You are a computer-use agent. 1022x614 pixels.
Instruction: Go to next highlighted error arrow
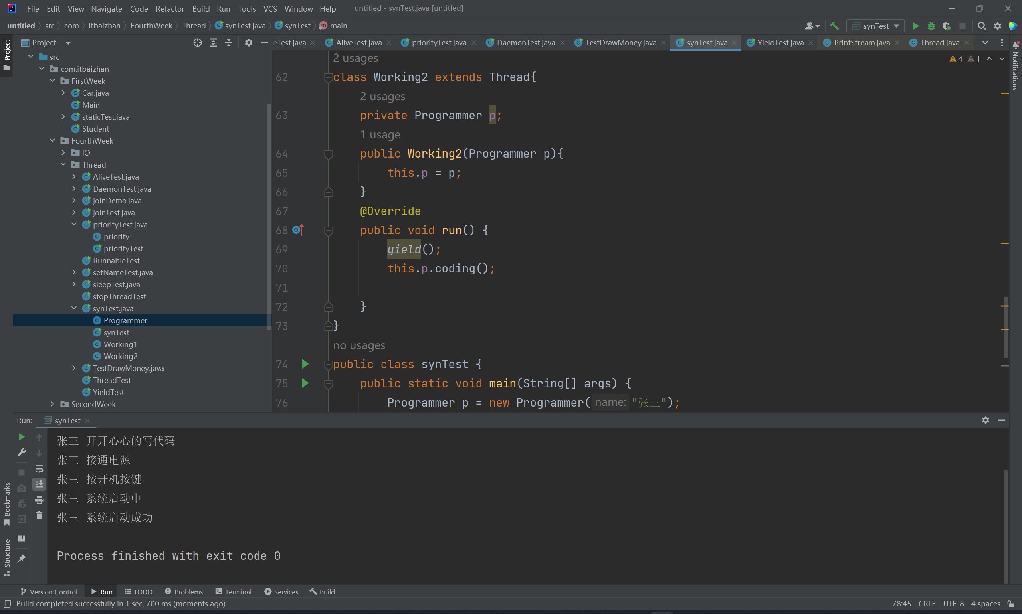(1002, 59)
